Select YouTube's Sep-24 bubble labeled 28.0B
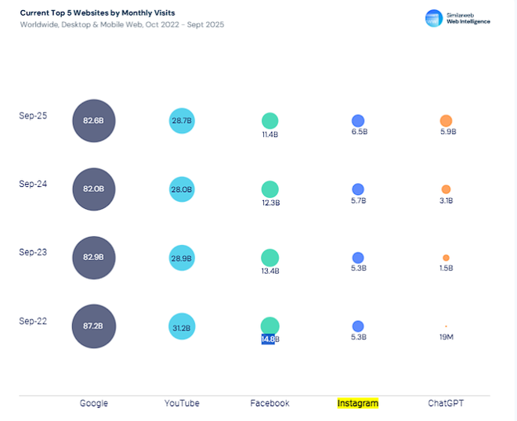Viewport: 517px width, 421px height. point(182,189)
